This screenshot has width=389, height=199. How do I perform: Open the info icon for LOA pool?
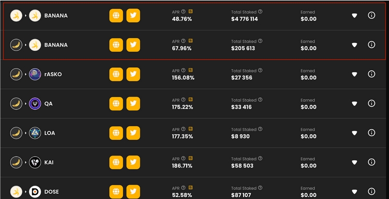tap(371, 133)
